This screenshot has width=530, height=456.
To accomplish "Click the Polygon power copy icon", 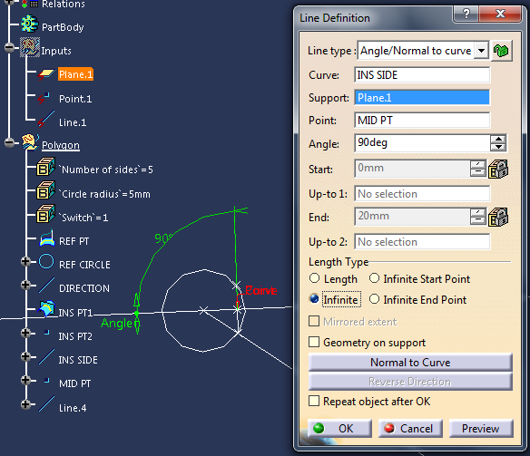I will 30,142.
